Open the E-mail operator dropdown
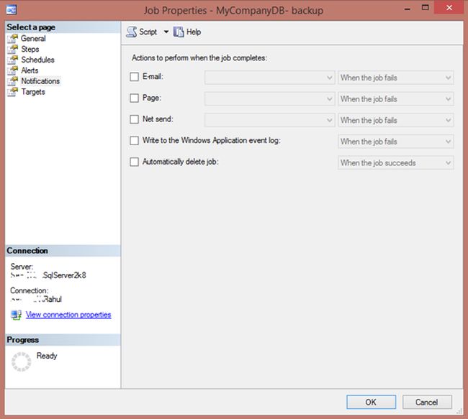 [269, 78]
